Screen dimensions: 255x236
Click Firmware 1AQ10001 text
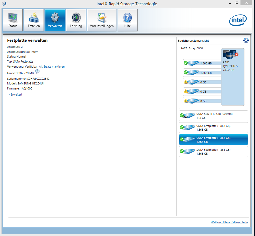(x=20, y=88)
